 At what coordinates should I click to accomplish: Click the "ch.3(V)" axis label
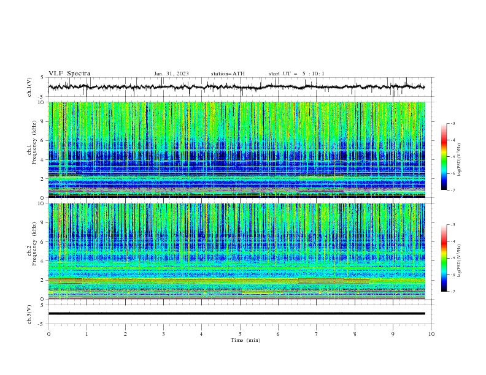pyautogui.click(x=29, y=314)
